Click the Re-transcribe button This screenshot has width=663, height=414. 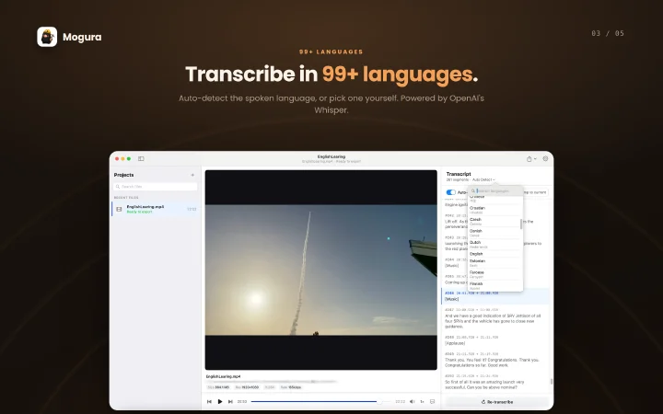click(x=497, y=402)
